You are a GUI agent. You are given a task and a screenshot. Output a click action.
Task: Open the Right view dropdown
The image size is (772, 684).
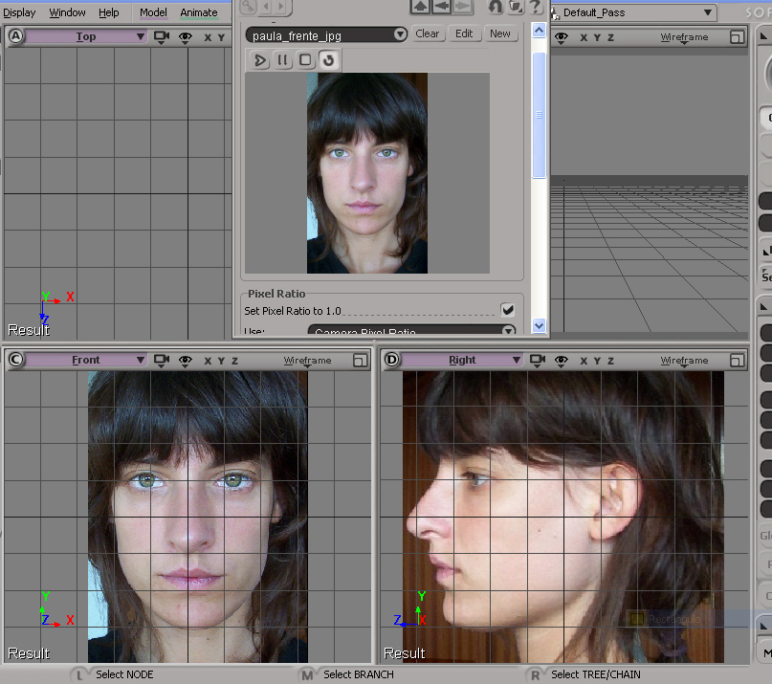pyautogui.click(x=462, y=360)
